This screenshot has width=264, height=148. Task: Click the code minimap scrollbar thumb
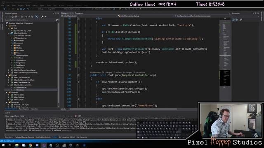(225, 78)
